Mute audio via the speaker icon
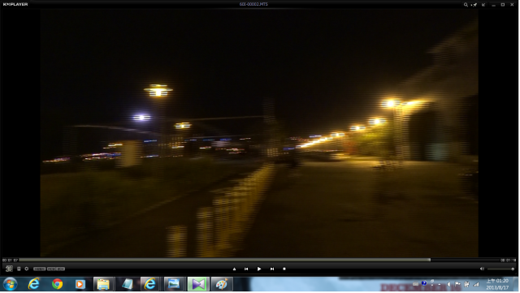Screen dimensions: 520x293 [482, 269]
